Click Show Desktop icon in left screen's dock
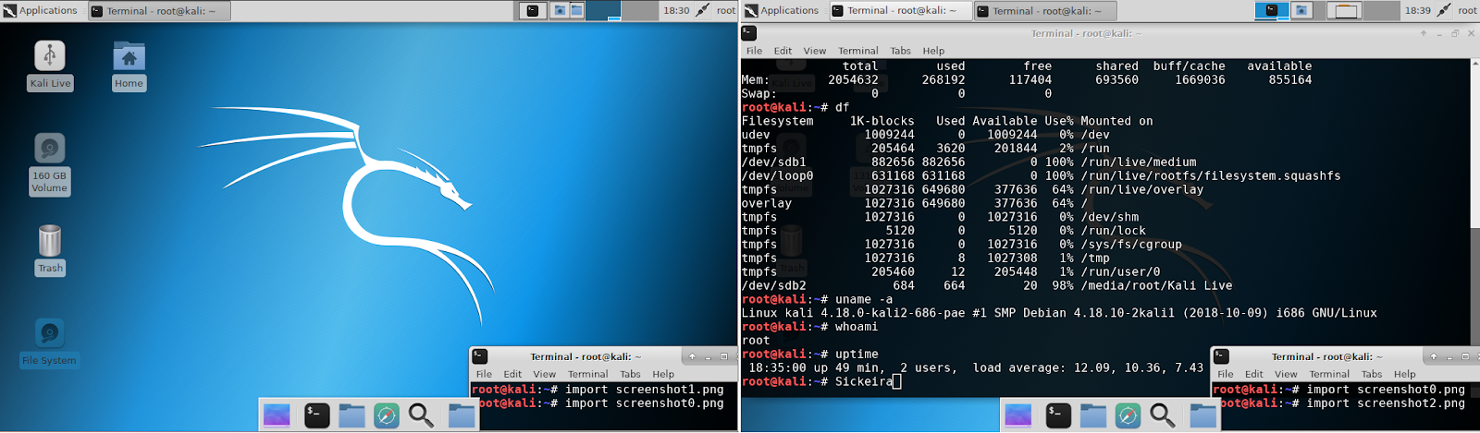The height and width of the screenshot is (433, 1480). tap(277, 415)
